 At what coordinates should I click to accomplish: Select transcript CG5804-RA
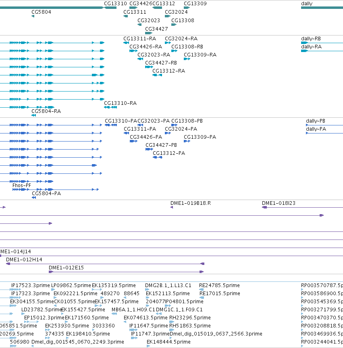[46, 111]
